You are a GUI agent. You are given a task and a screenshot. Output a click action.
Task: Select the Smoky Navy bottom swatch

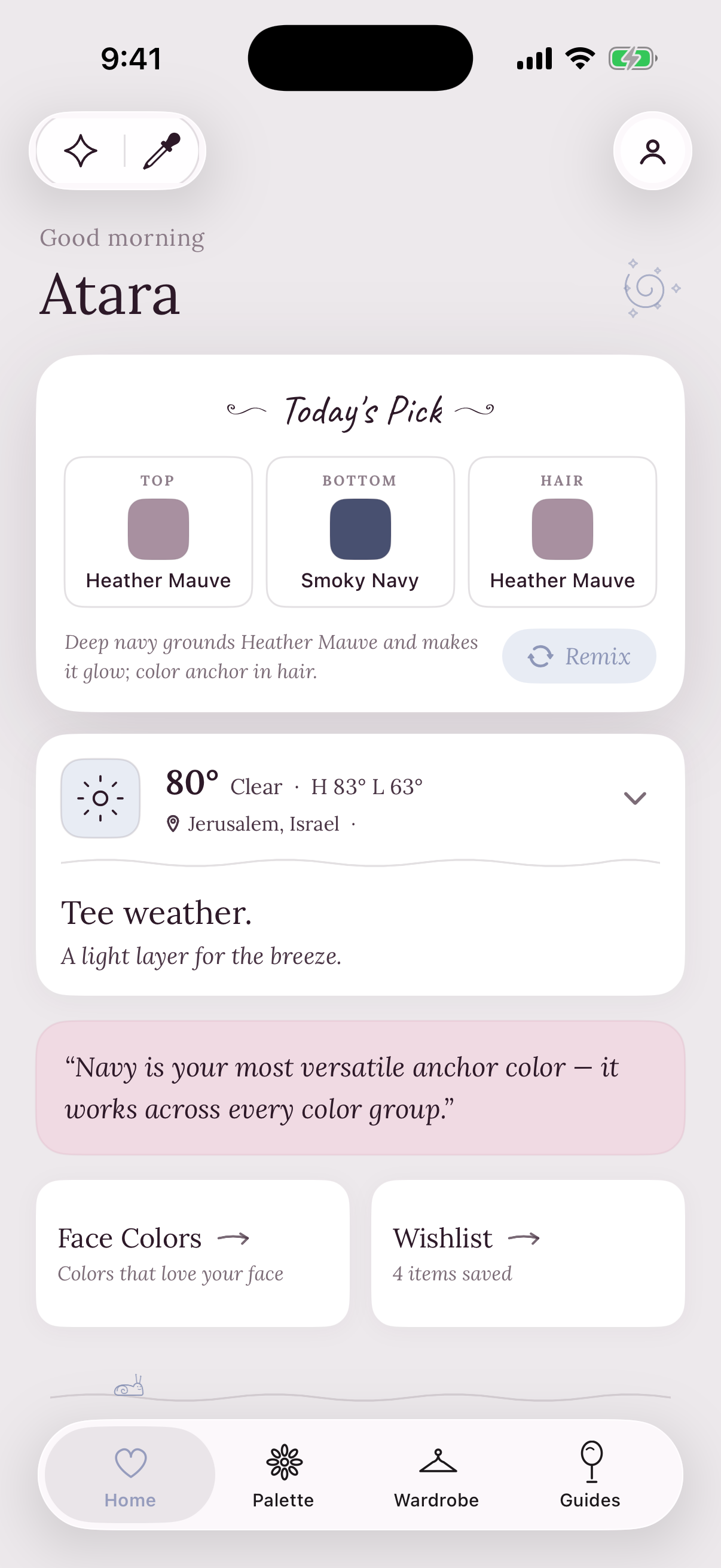point(360,532)
